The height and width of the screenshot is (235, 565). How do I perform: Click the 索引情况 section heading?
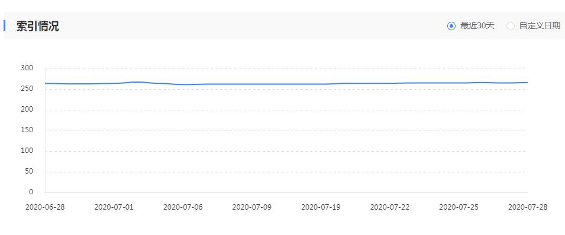(37, 26)
